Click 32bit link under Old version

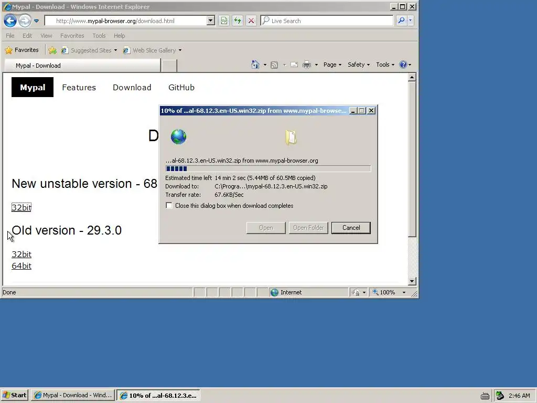[x=21, y=254]
